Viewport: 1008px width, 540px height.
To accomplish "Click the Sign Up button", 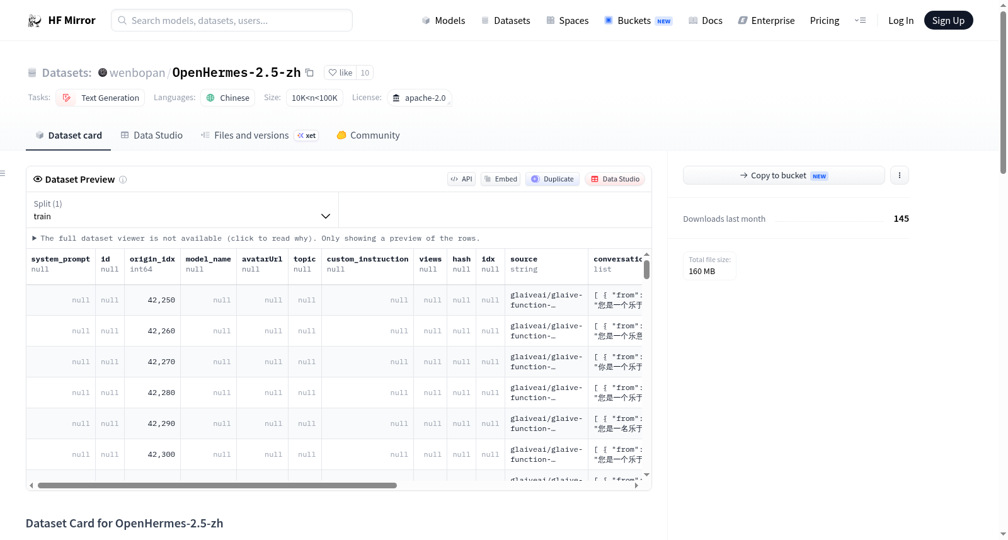I will click(x=948, y=20).
